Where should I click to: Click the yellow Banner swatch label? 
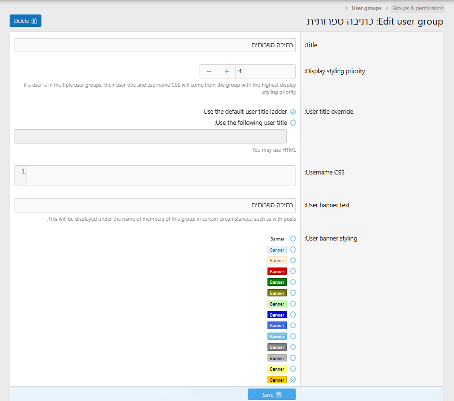[277, 369]
